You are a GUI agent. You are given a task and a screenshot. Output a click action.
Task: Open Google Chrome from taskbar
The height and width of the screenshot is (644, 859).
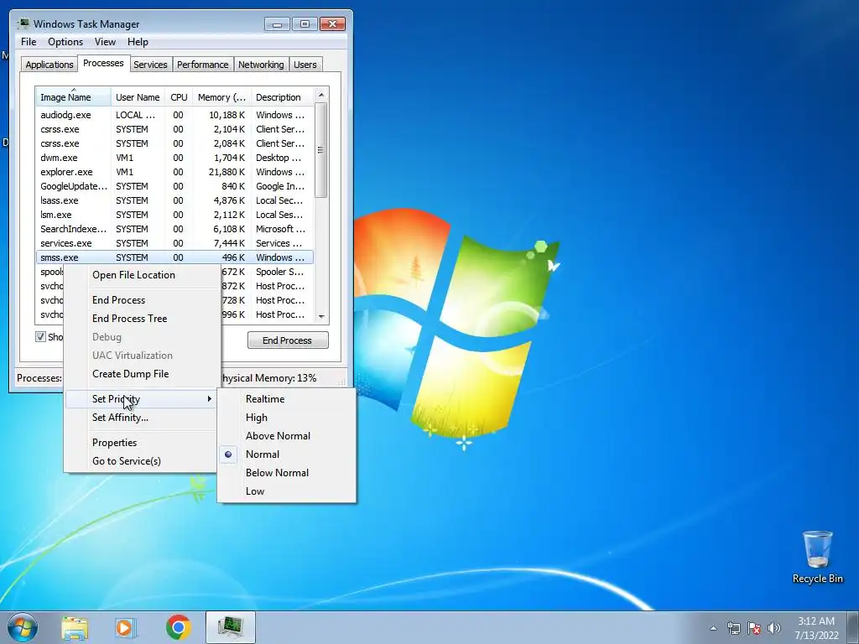pos(179,627)
